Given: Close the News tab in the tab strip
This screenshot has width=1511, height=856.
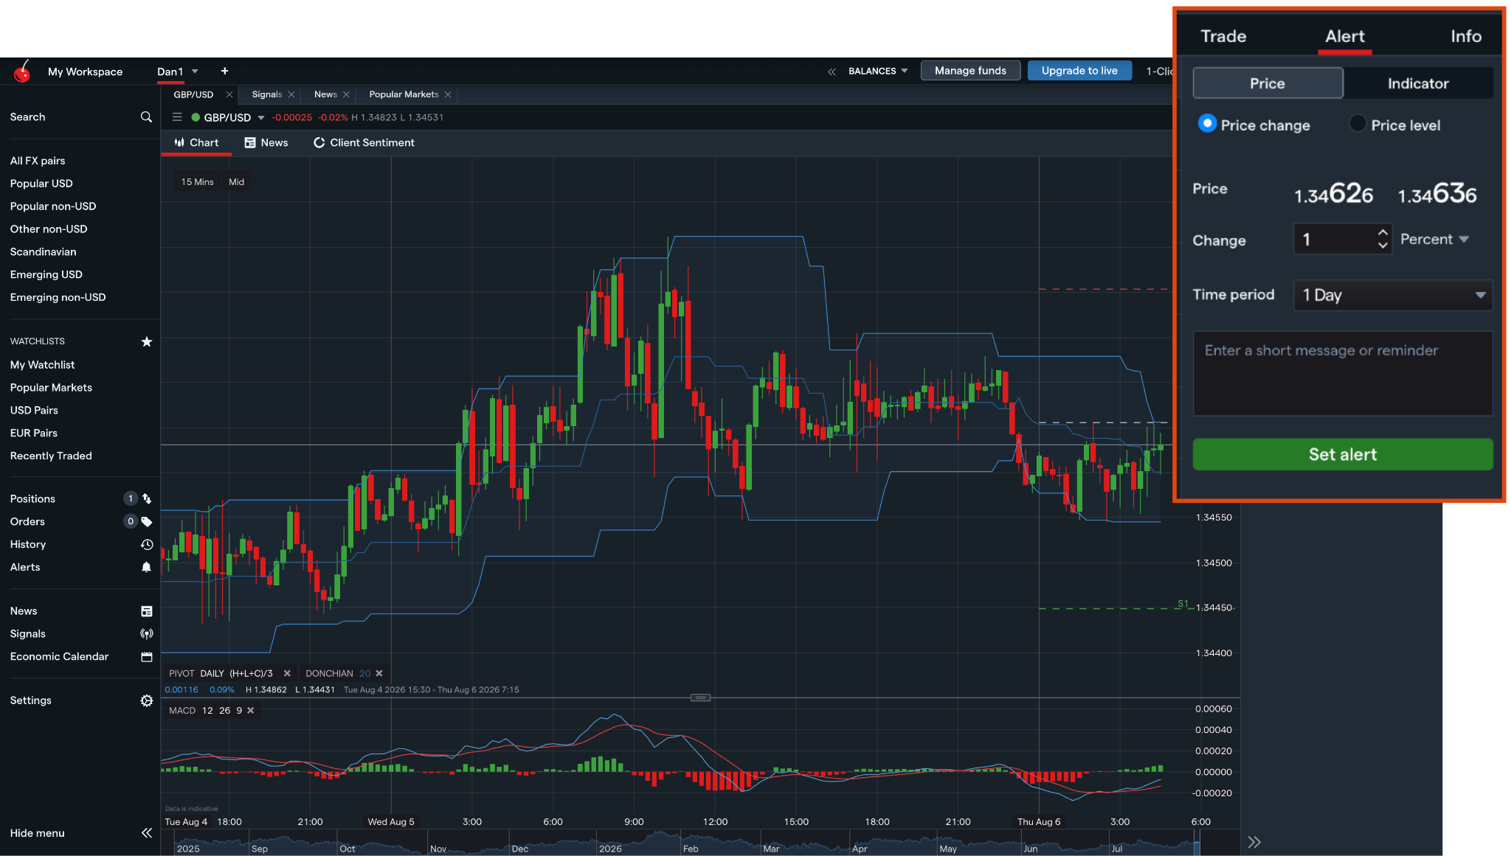Looking at the screenshot, I should 346,94.
